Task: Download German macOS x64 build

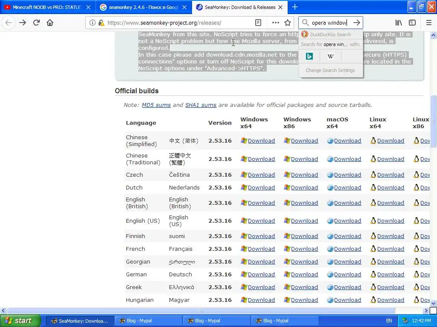Action: (x=347, y=275)
